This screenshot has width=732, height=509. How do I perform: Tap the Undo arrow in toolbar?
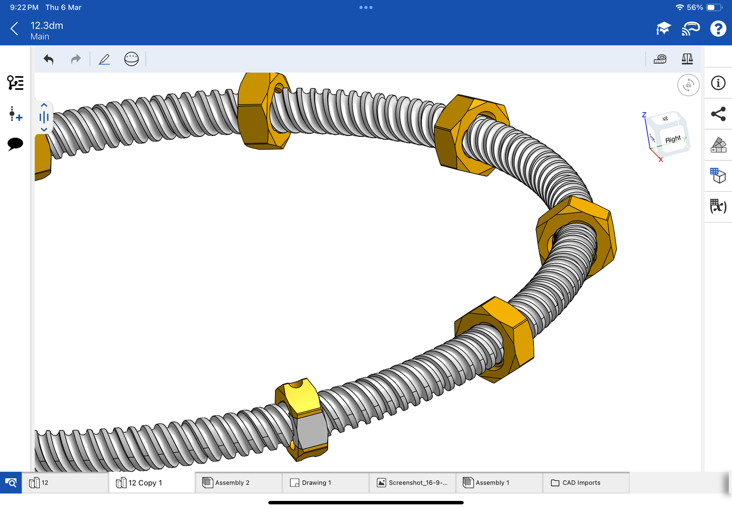point(49,59)
